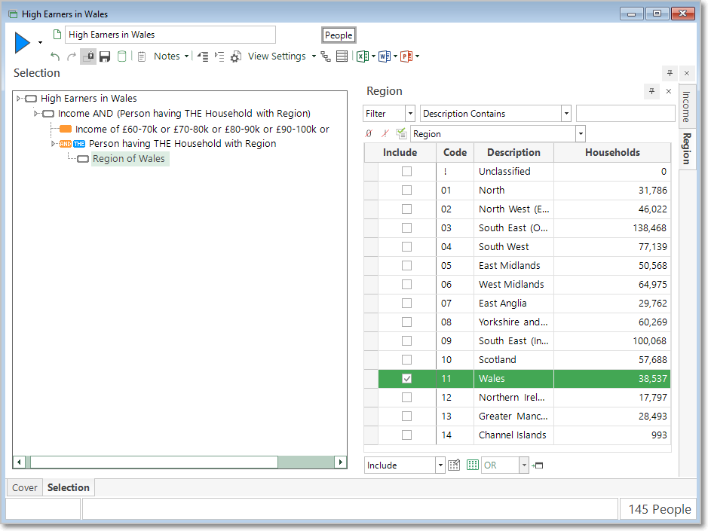The height and width of the screenshot is (531, 708).
Task: Open the dropdown arrow beside the play button
Action: click(x=40, y=43)
